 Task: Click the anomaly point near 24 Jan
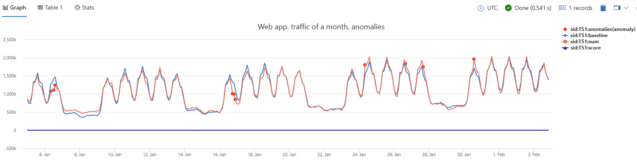365,65
